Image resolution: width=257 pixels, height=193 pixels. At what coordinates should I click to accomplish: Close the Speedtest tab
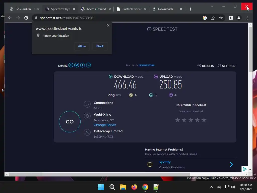pos(74,9)
